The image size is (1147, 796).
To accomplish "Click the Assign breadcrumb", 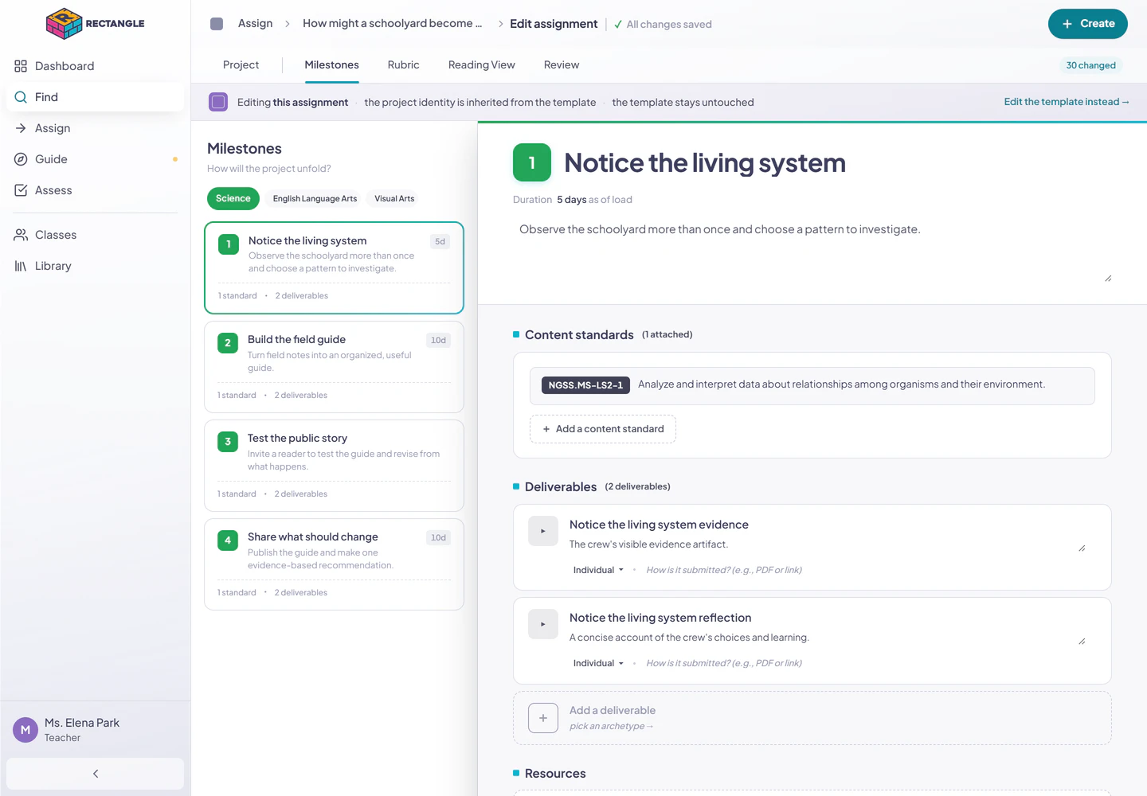I will [255, 24].
